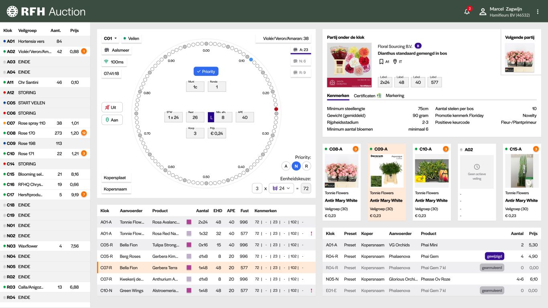This screenshot has height=308, width=548.
Task: Click the Kopersnaam button below the clock
Action: pos(116,189)
